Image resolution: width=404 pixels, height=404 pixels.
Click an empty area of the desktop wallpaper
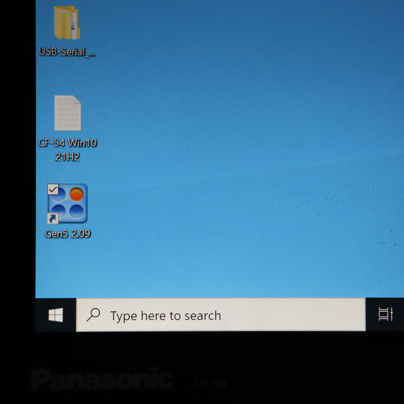(x=232, y=129)
